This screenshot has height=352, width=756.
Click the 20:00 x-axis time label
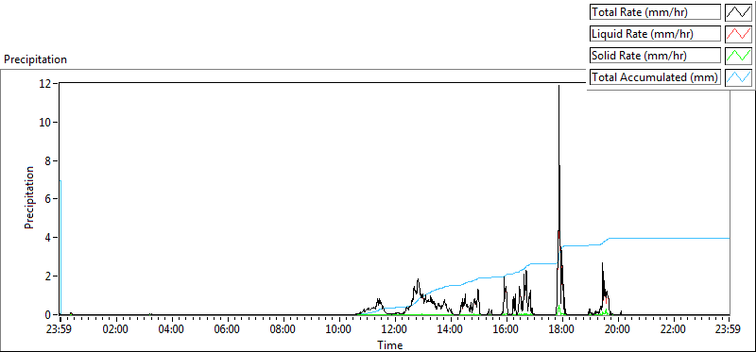pos(619,330)
